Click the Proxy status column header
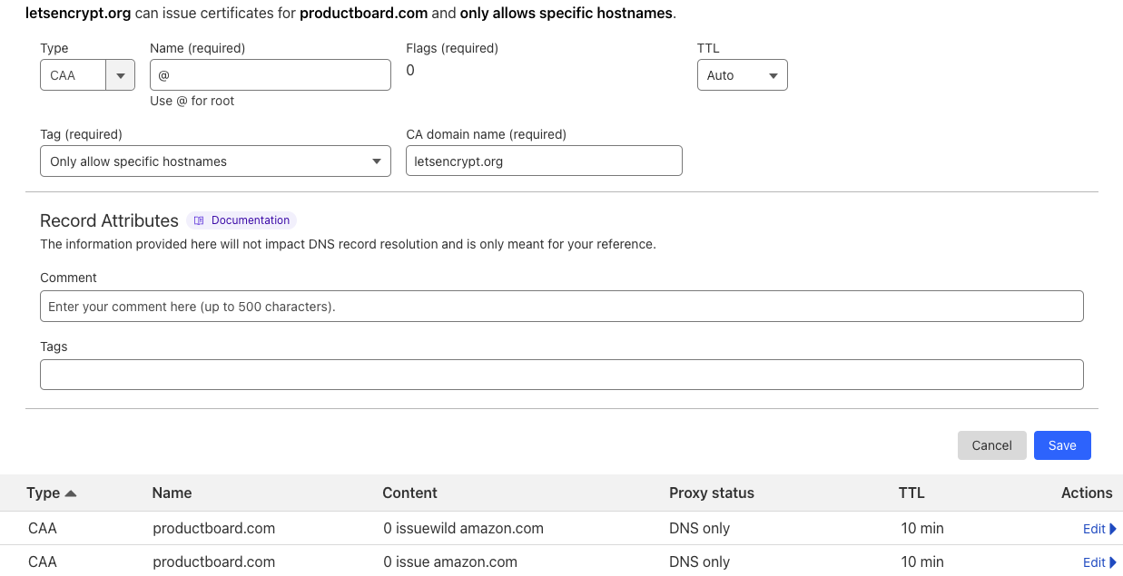 tap(712, 493)
